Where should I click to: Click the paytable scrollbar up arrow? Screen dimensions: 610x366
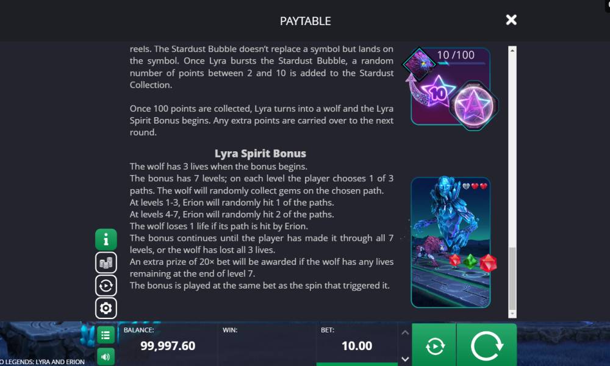[512, 50]
